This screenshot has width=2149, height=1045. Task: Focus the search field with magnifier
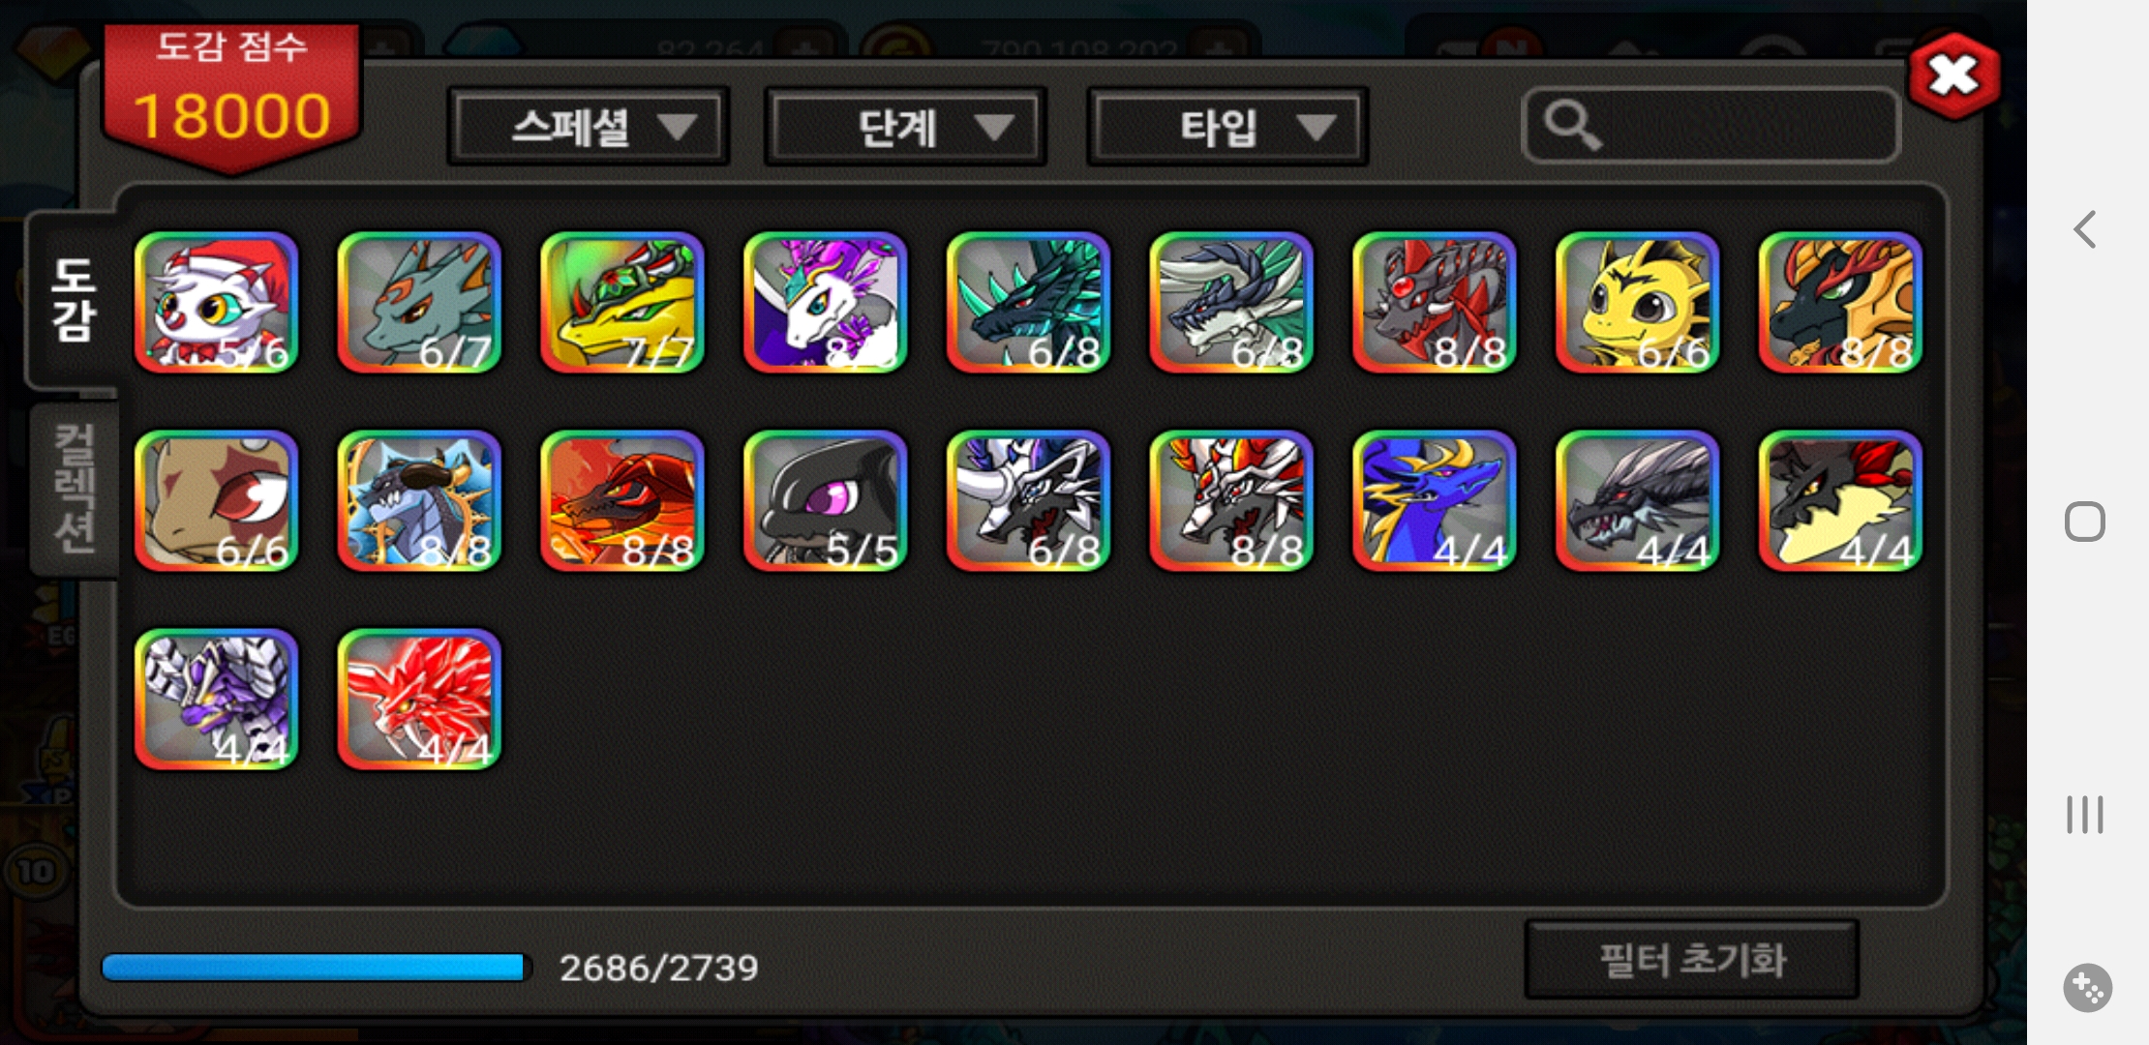[1711, 126]
